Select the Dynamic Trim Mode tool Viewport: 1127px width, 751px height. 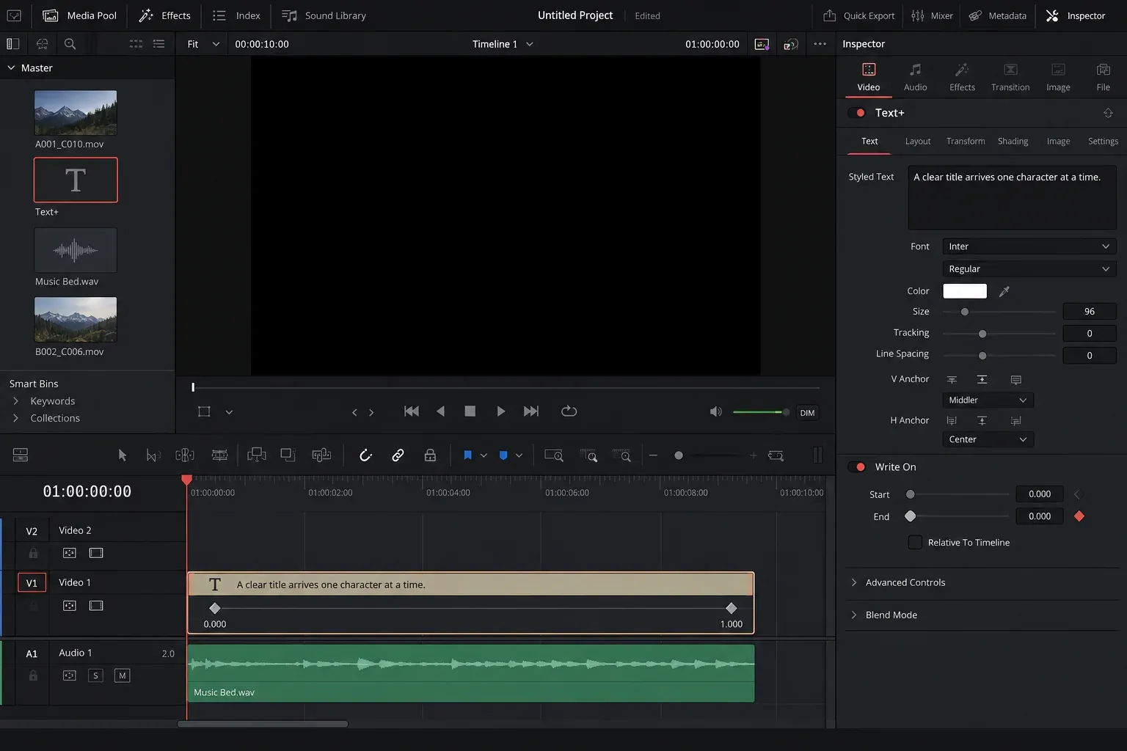[185, 455]
